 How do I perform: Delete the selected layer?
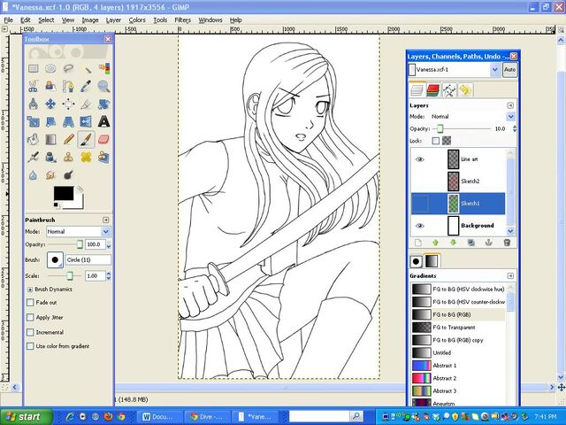[507, 243]
